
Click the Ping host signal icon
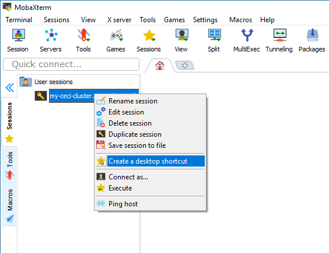tap(101, 203)
